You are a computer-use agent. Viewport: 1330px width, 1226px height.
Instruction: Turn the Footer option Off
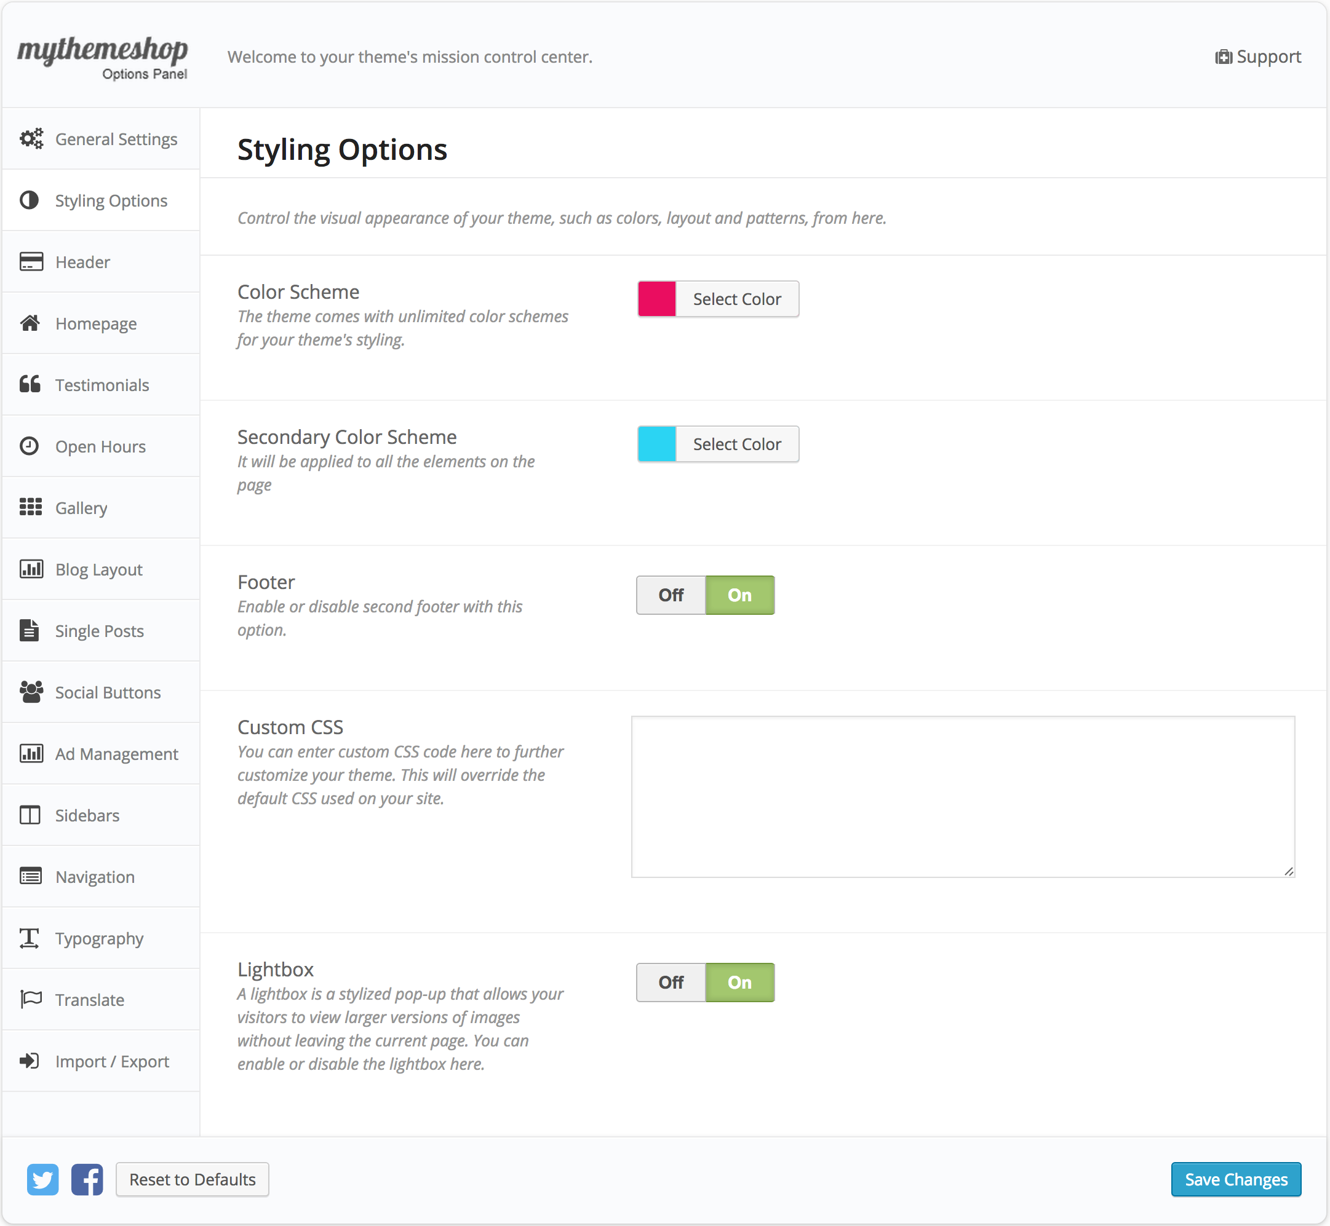(671, 595)
